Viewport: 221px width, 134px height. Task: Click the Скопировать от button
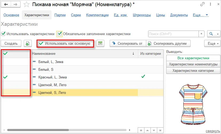(x=128, y=43)
